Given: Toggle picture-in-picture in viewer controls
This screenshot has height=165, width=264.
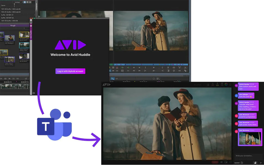Looking at the screenshot, I should click(226, 162).
